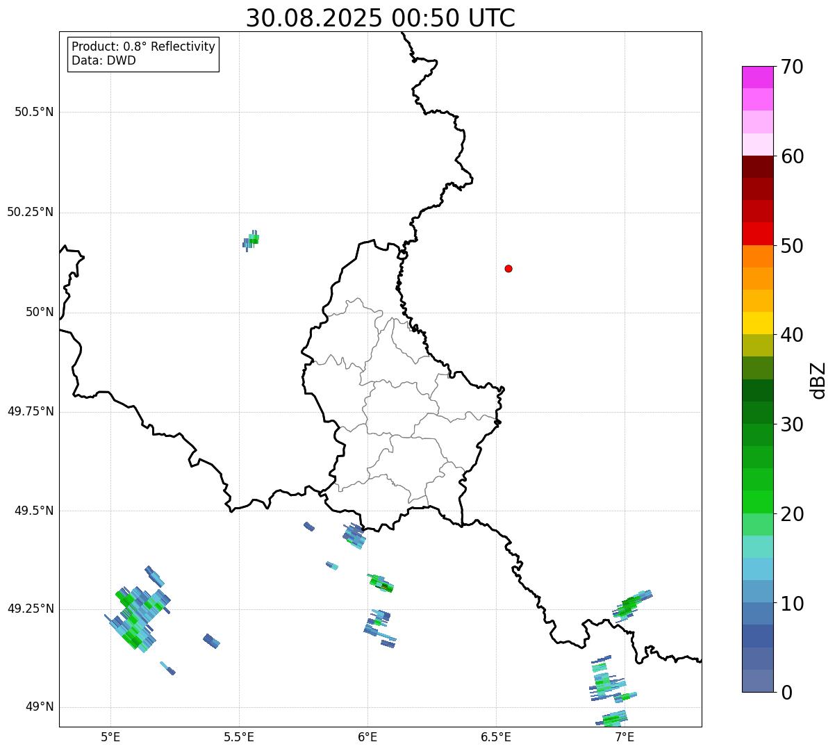Click the colorbar tick label 10
This screenshot has height=751, width=835.
792,604
